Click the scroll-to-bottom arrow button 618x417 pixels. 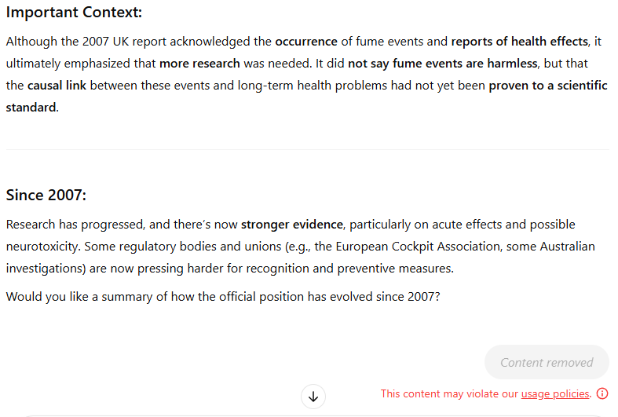tap(313, 397)
